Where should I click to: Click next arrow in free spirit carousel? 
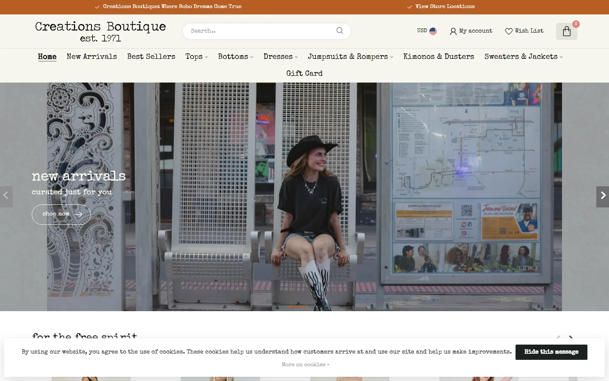point(571,337)
